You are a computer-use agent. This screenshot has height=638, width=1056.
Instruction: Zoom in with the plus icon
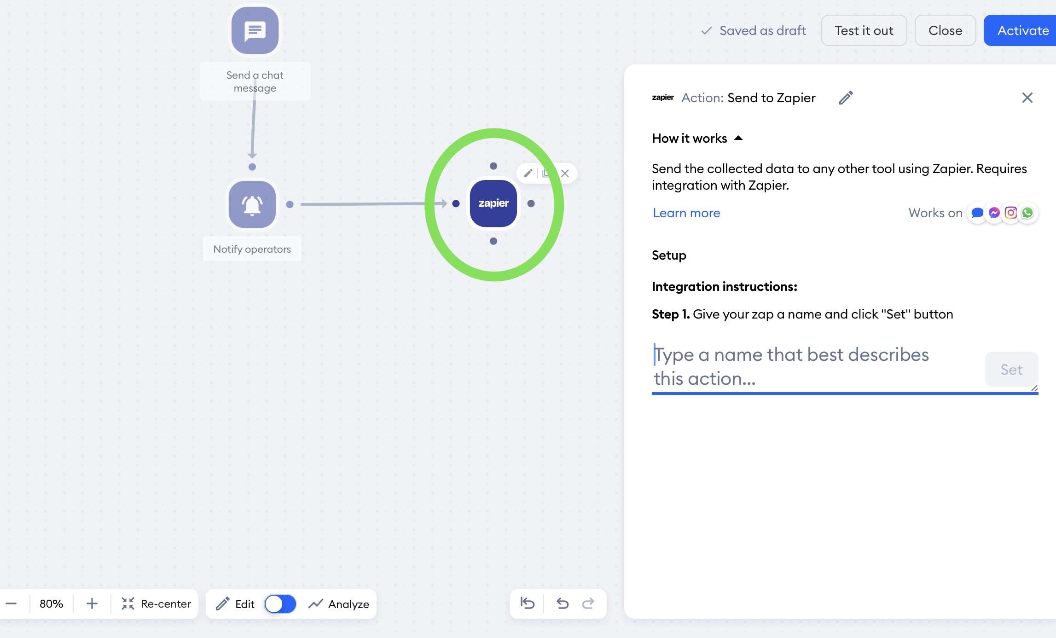point(92,603)
